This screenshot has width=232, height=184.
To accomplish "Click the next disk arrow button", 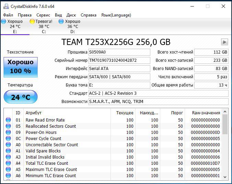I will point(224,42).
